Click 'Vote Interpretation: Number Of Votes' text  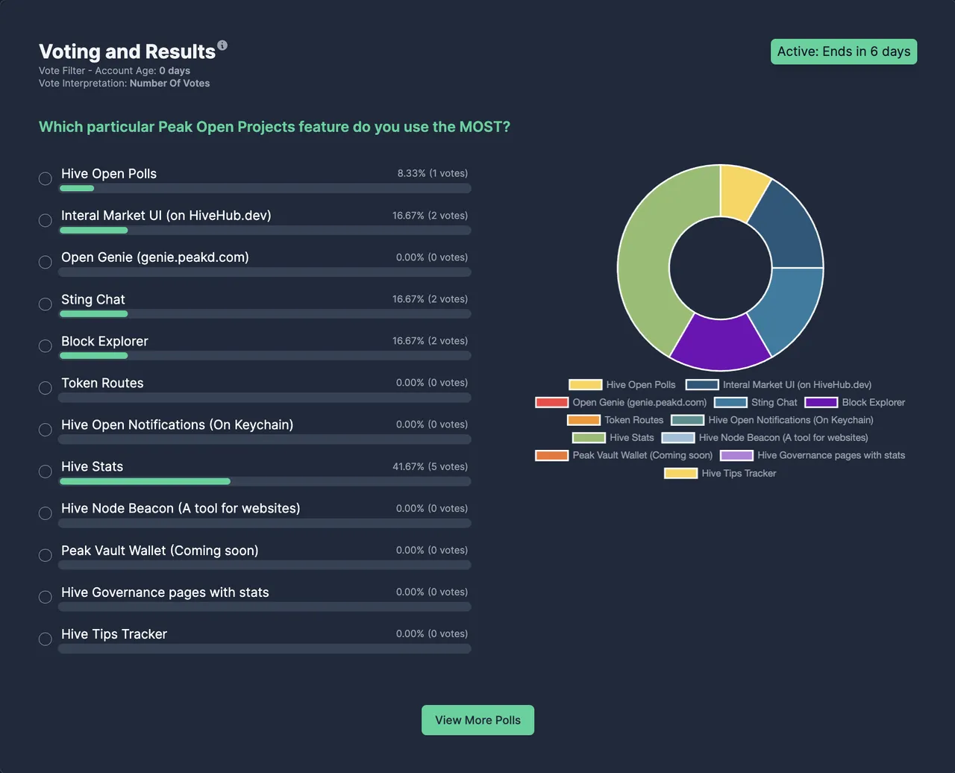(124, 84)
